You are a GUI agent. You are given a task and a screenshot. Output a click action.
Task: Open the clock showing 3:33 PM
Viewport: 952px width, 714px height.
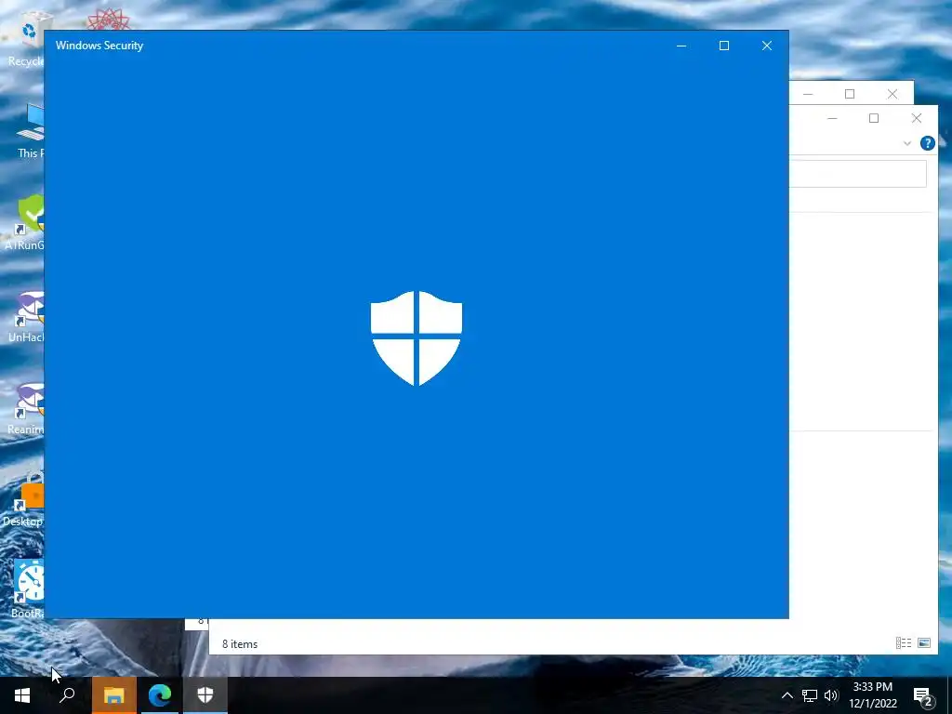point(872,695)
